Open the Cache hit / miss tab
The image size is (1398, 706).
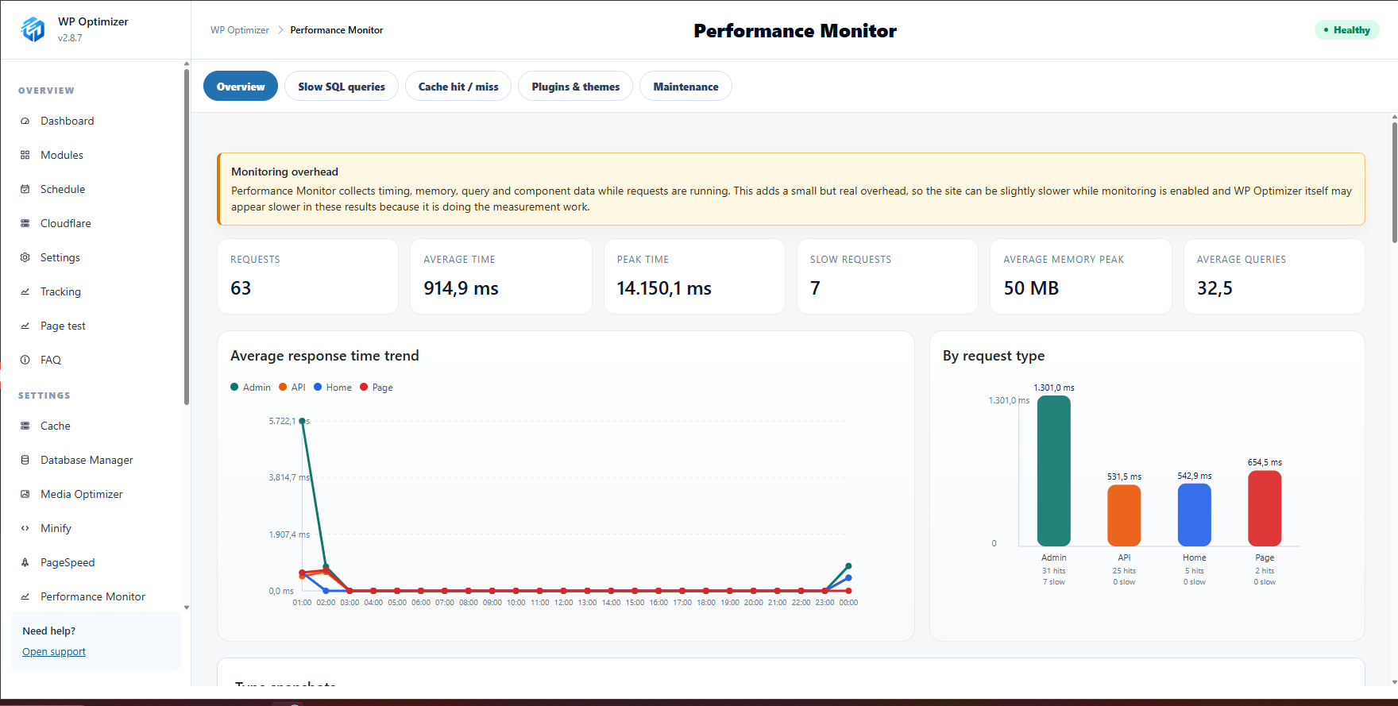[x=458, y=87]
